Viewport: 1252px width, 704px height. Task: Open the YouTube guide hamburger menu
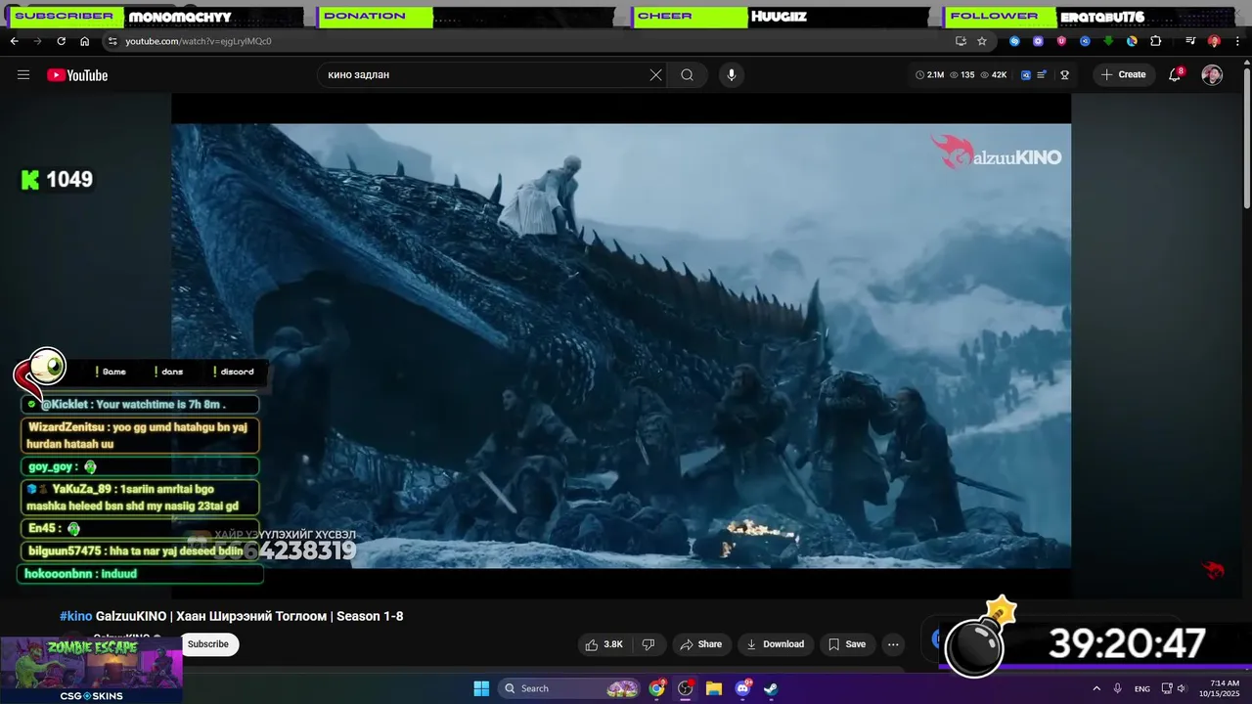pos(23,75)
